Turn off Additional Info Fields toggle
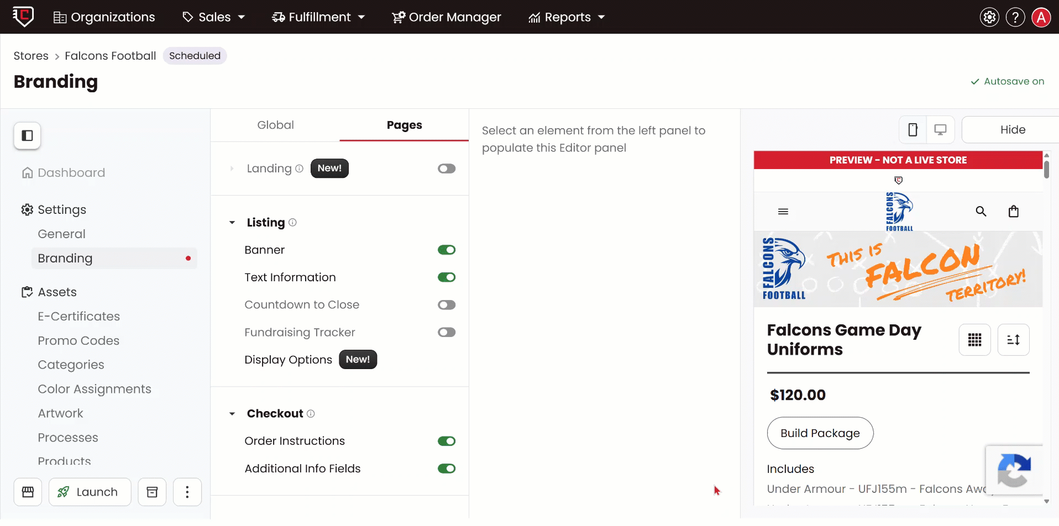Image resolution: width=1059 pixels, height=526 pixels. [447, 469]
